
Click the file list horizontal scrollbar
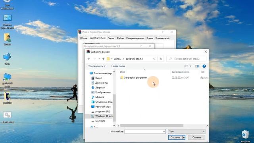coord(152,126)
